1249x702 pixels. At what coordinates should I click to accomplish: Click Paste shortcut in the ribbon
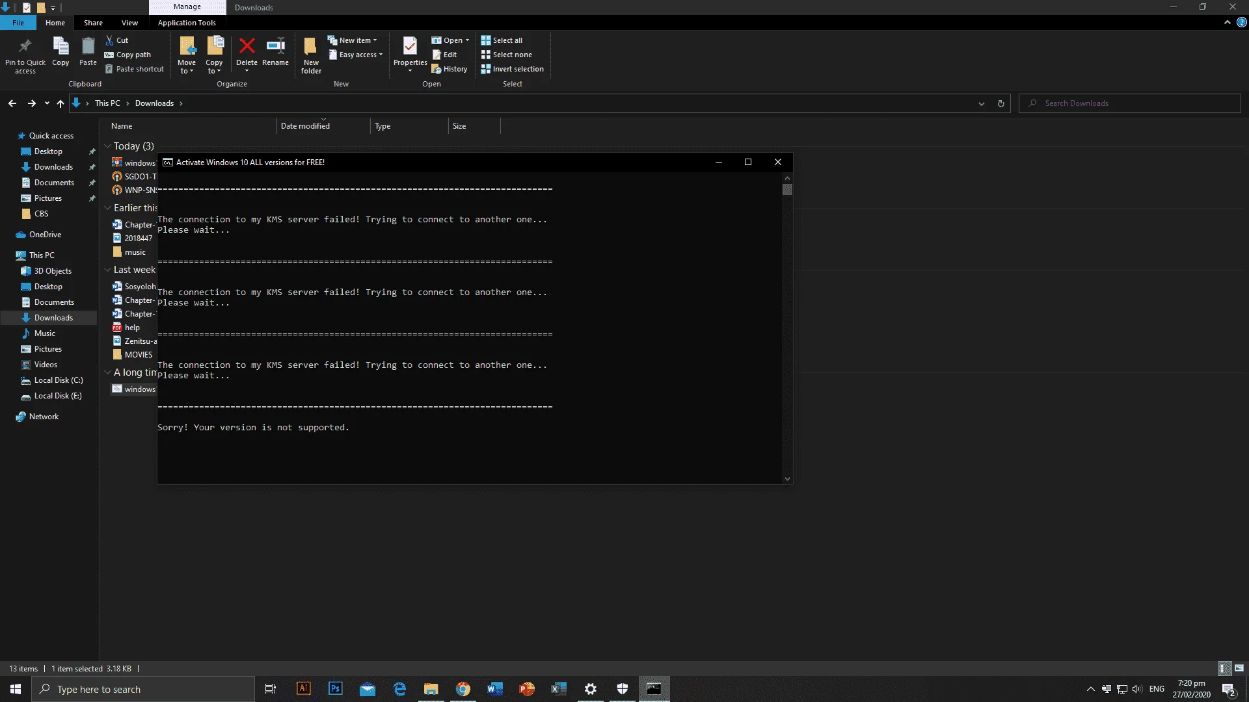(x=135, y=69)
